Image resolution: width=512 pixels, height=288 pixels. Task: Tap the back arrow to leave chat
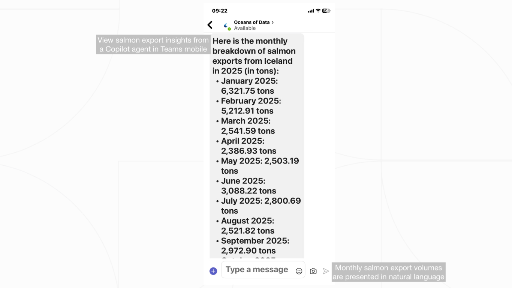click(x=210, y=25)
